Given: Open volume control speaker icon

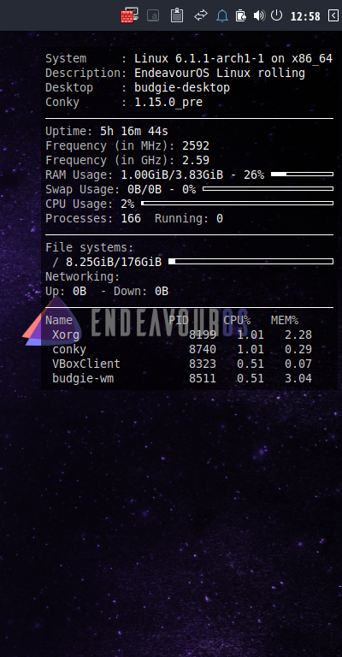Looking at the screenshot, I should [x=259, y=16].
